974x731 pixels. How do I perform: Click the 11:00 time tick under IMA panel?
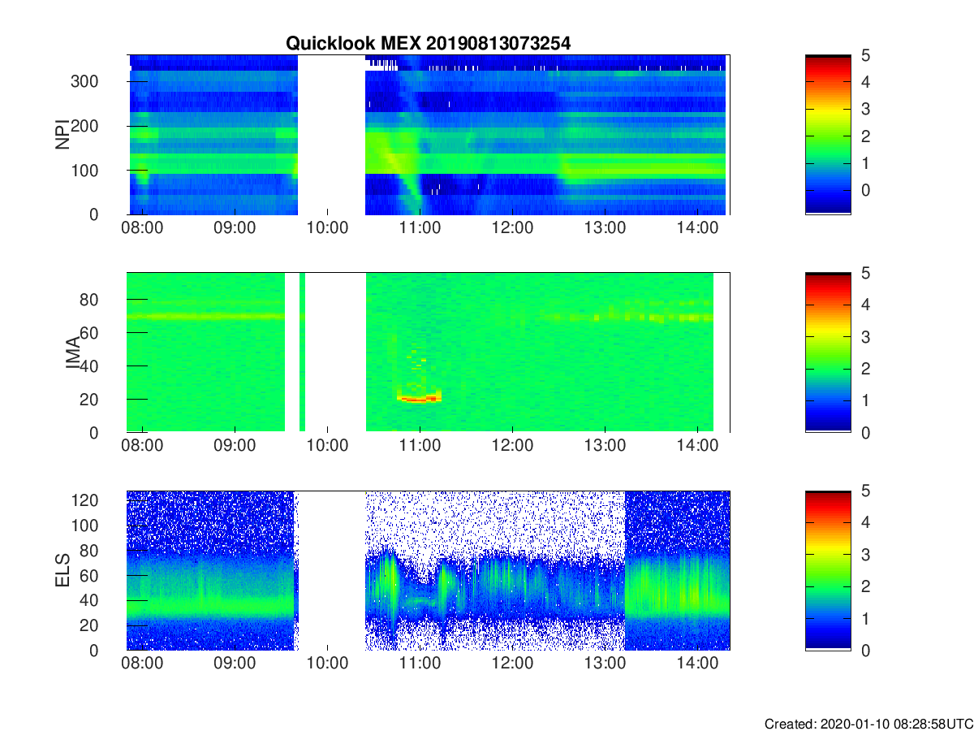420,447
